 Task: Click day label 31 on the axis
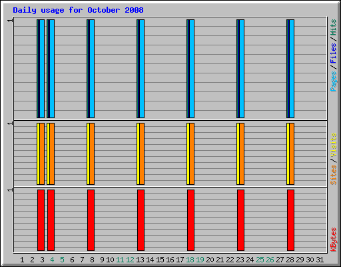[x=320, y=260]
